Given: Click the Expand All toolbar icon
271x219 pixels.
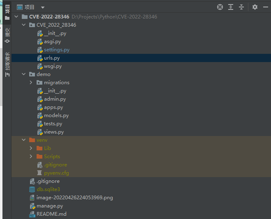Looking at the screenshot, I should 231,7.
